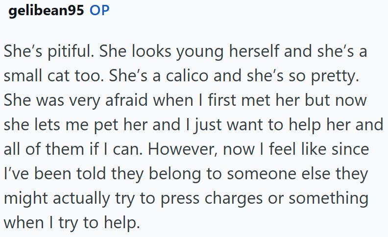Click the word "actually" in the comment
This screenshot has height=237, width=388.
click(81, 199)
